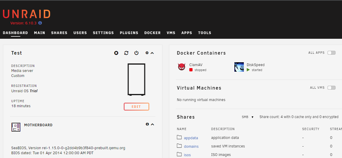Click the Unraid logo

(27, 14)
